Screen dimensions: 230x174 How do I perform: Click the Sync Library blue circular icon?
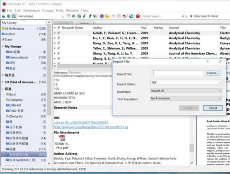click(131, 16)
